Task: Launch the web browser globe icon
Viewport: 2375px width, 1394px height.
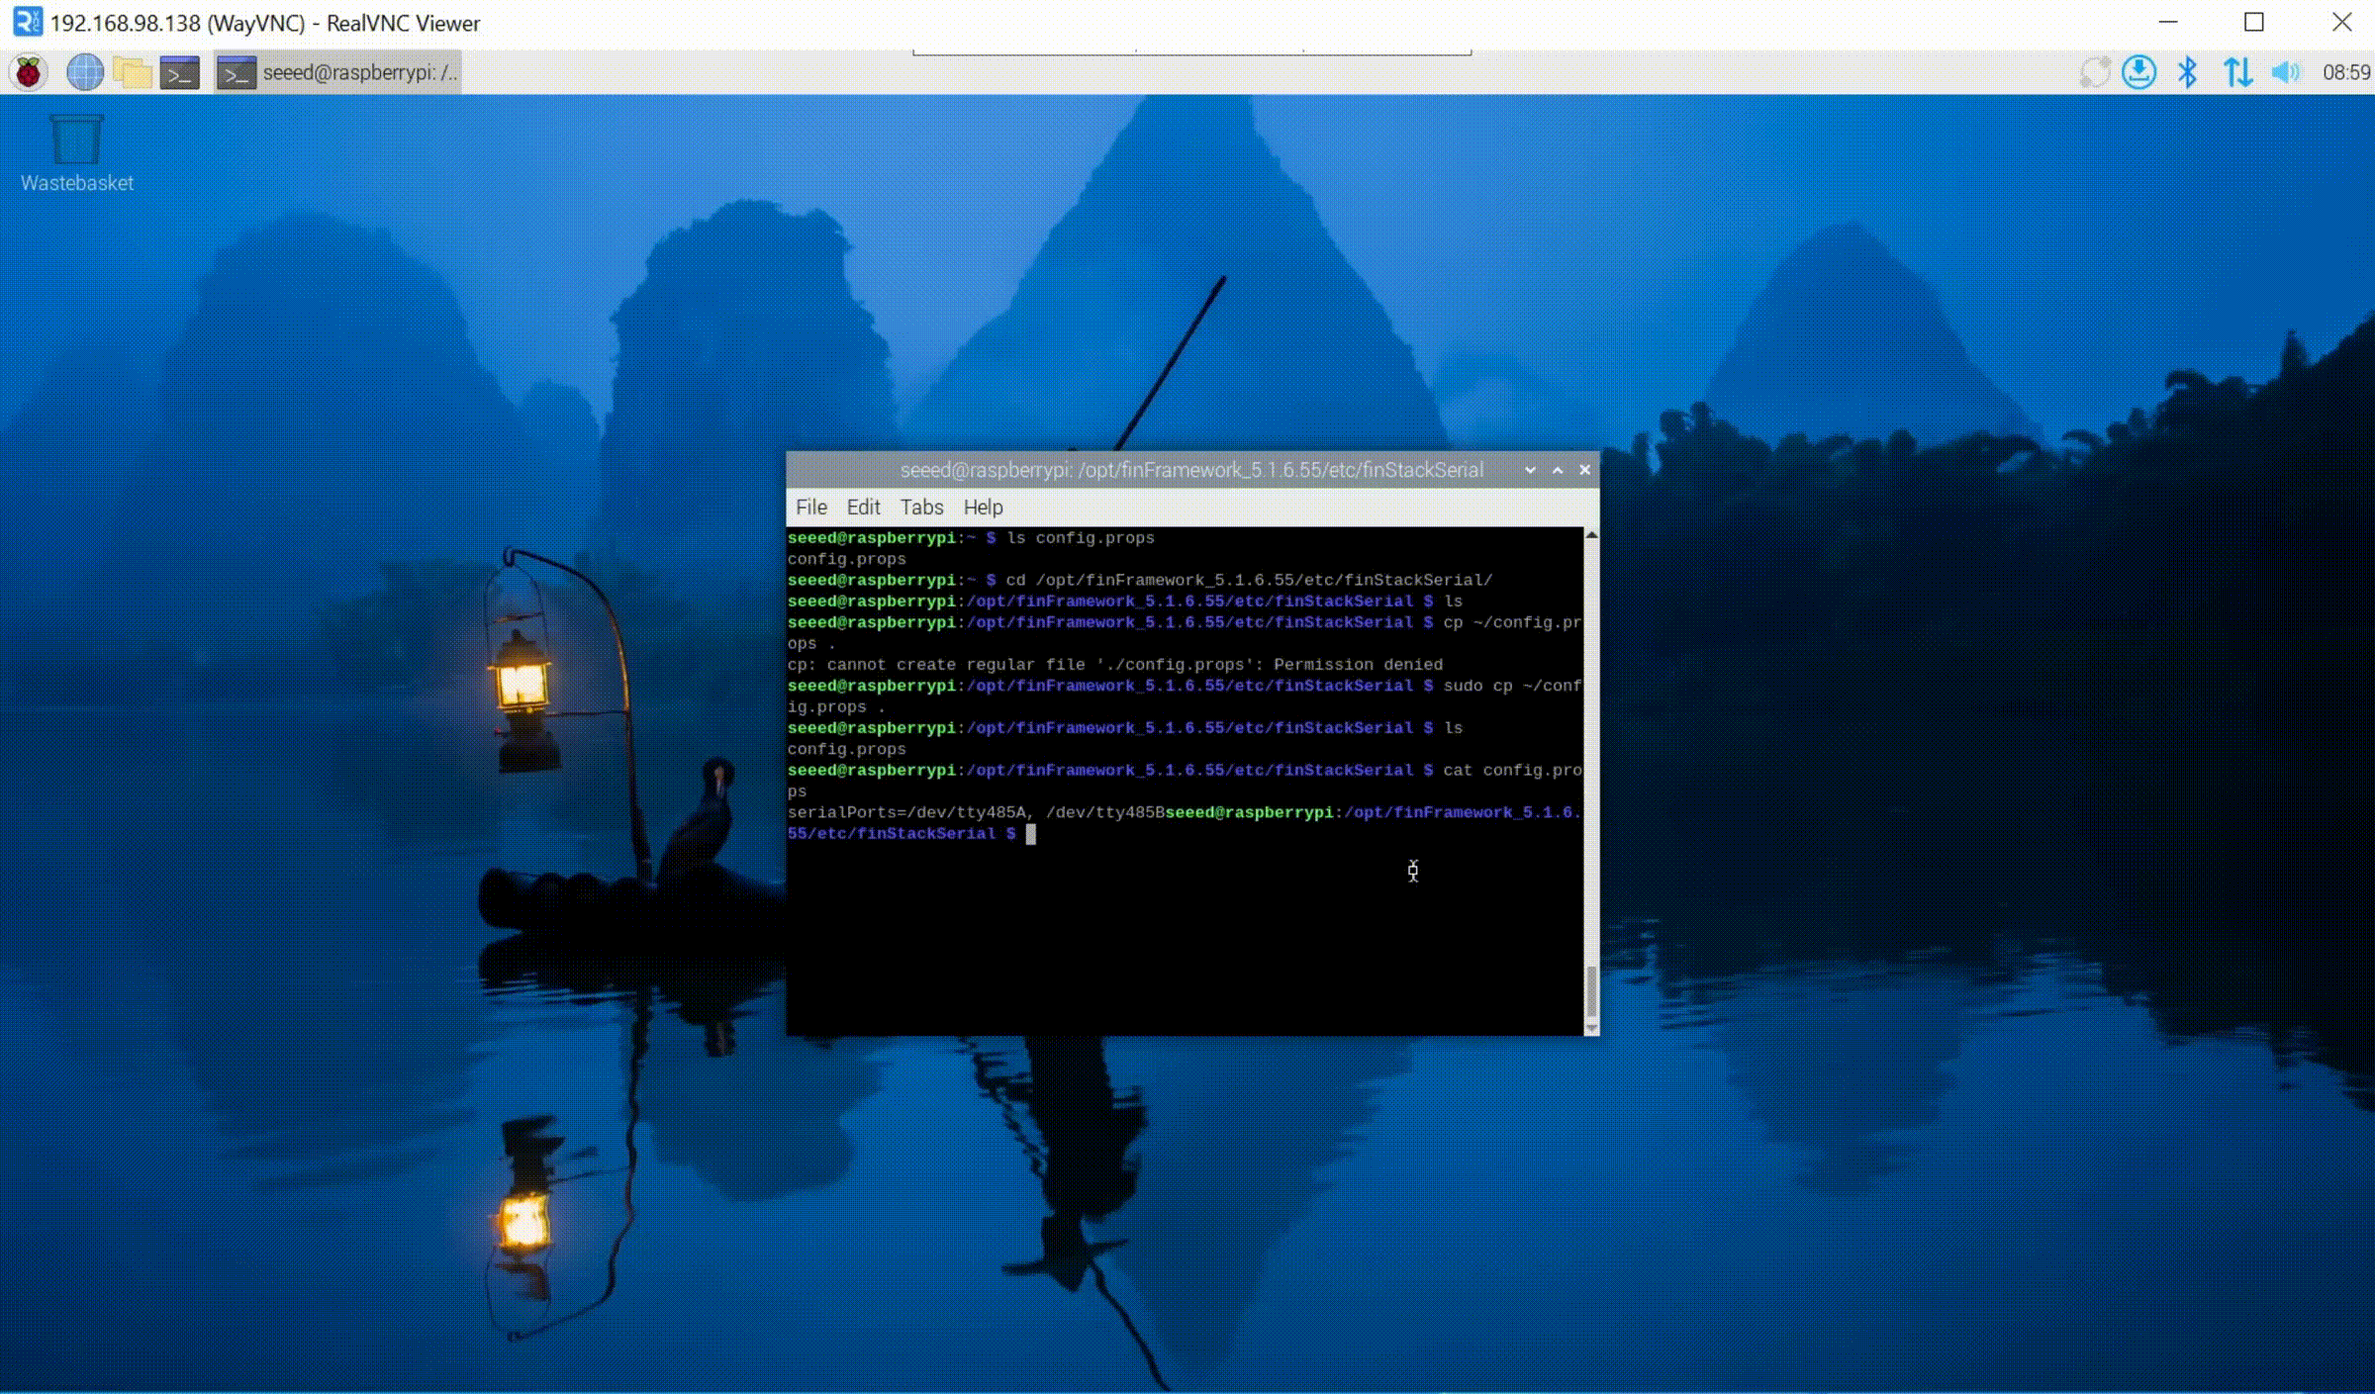Action: click(84, 72)
